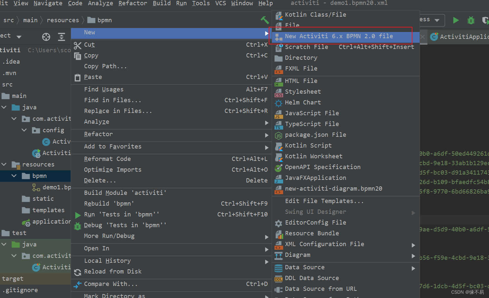Screen dimensions: 489x298
Task: Click the JavaScript File icon
Action: click(279, 114)
